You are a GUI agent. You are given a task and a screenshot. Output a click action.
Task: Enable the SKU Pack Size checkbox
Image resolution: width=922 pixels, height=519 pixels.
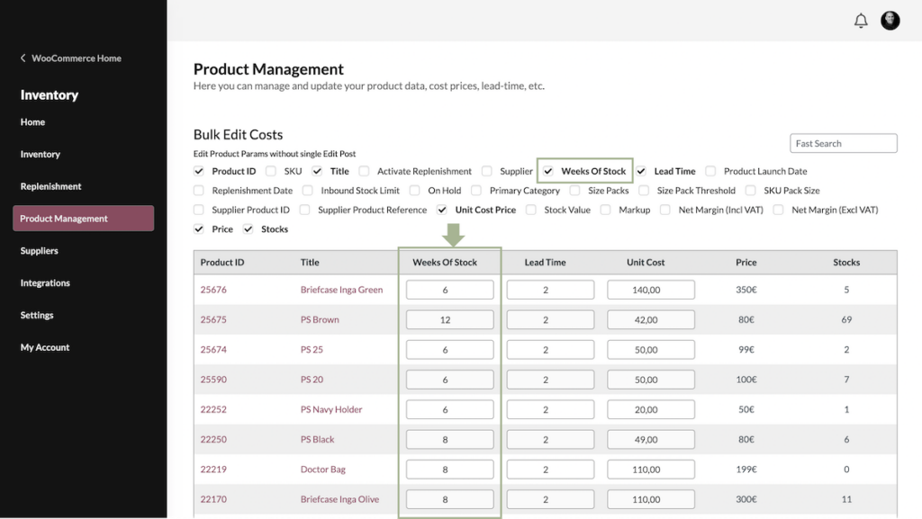pyautogui.click(x=750, y=190)
